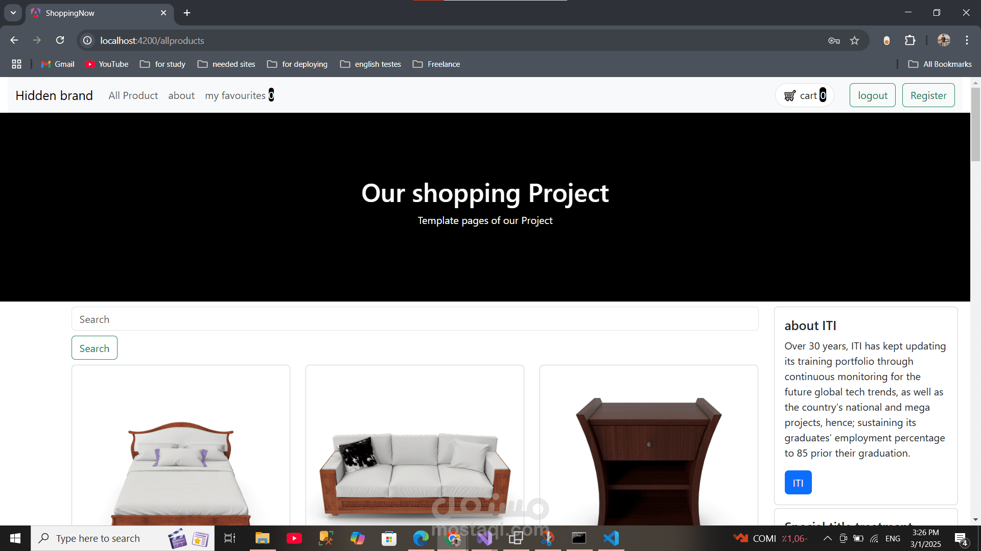The height and width of the screenshot is (551, 981).
Task: Open the Chrome profile avatar
Action: point(944,40)
